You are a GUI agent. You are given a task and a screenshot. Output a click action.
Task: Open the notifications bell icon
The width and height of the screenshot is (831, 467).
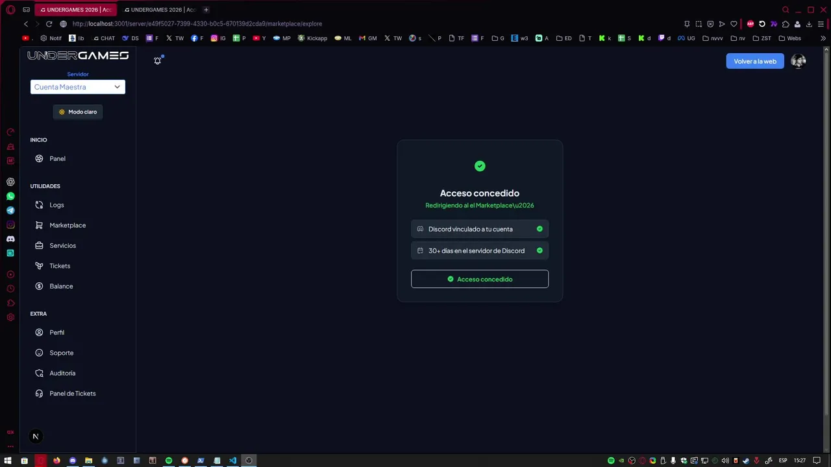pyautogui.click(x=157, y=61)
